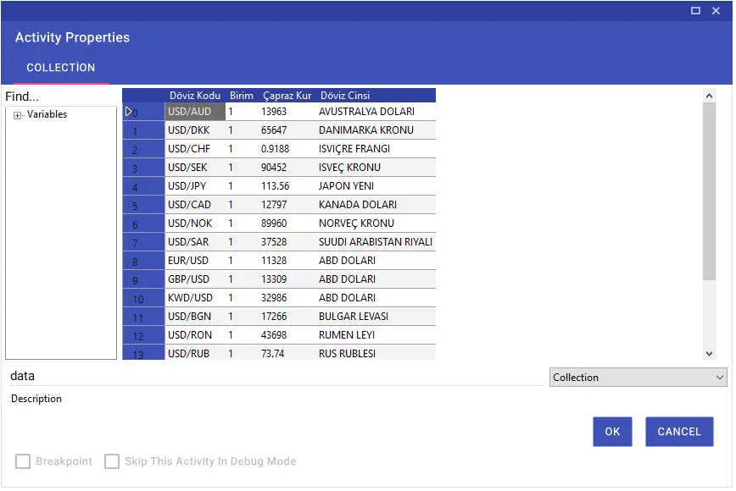736x491 pixels.
Task: Click the AVUSTRALYA DOLARI cell
Action: click(376, 112)
